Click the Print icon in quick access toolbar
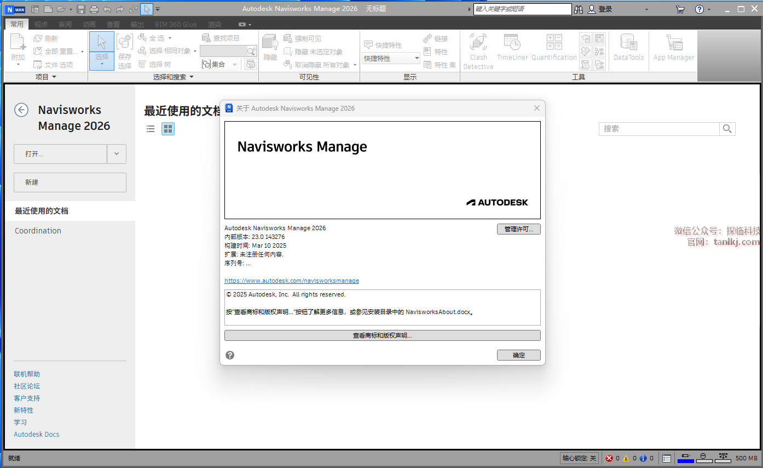The width and height of the screenshot is (763, 468). [94, 9]
